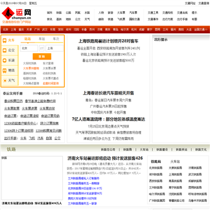Select 上海 in the red city bar

[x=13, y=30]
